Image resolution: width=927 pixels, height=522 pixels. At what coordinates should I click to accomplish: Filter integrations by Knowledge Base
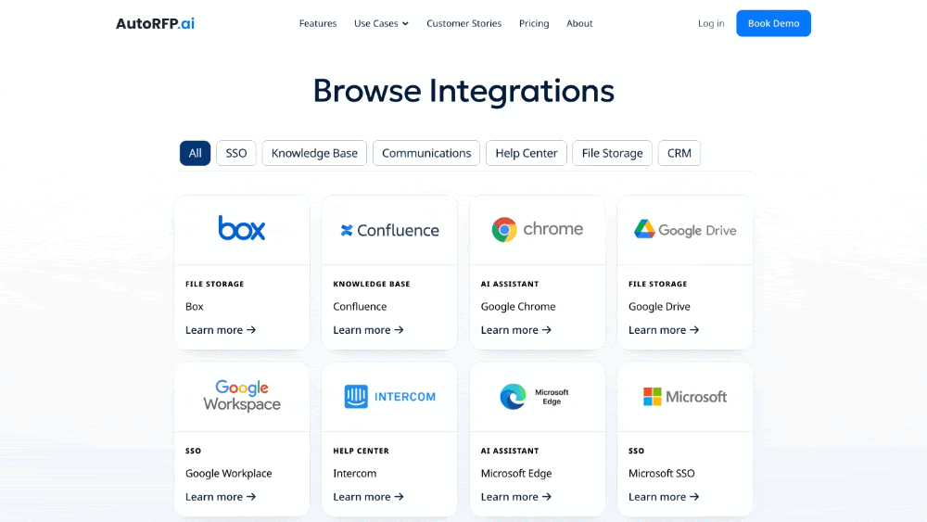click(x=314, y=153)
